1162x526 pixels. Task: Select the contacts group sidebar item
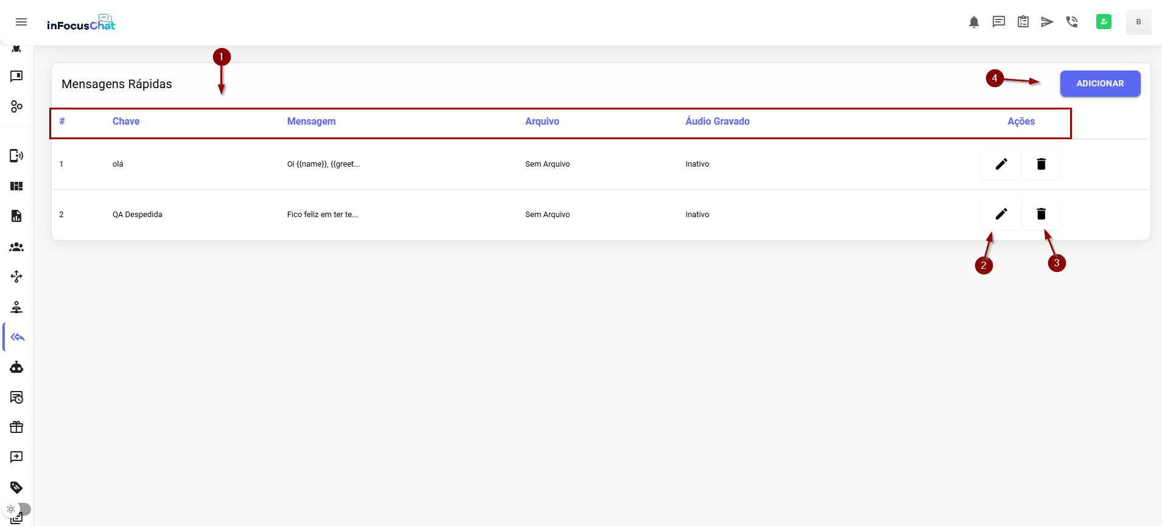[x=16, y=247]
